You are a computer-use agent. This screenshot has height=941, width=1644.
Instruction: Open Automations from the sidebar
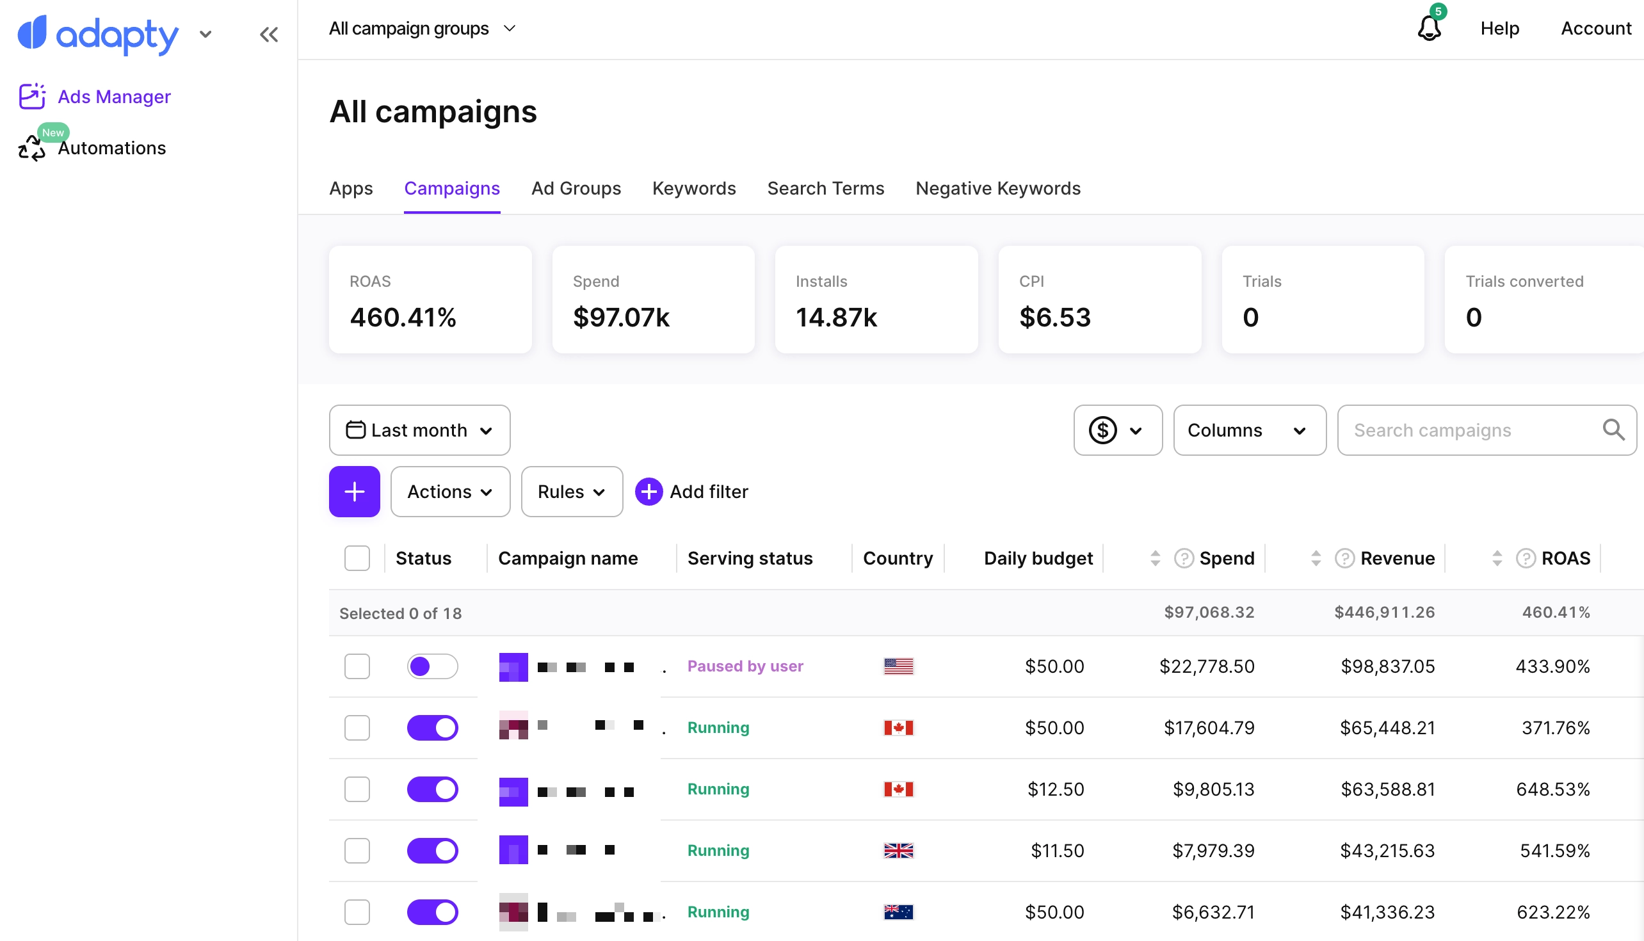pyautogui.click(x=111, y=148)
